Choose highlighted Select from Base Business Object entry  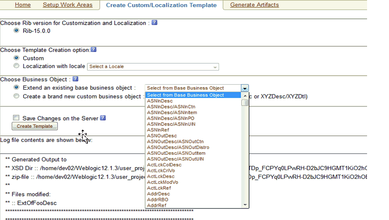pos(193,95)
